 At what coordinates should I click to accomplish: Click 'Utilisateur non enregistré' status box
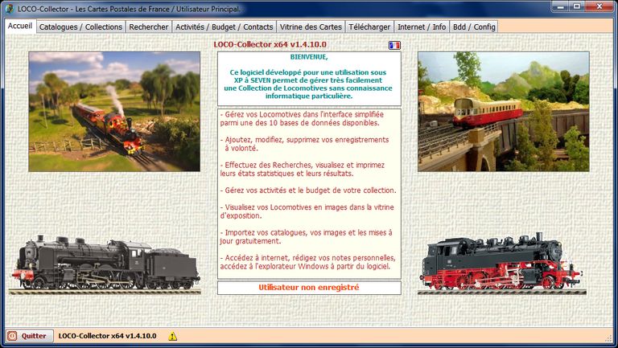(x=309, y=288)
